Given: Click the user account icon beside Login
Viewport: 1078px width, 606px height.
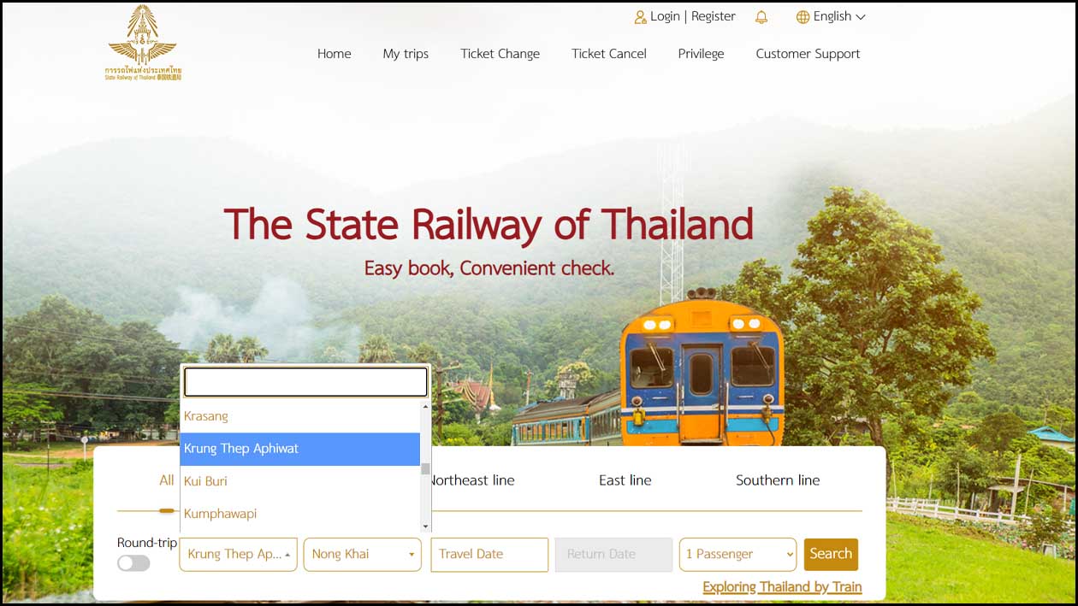Looking at the screenshot, I should (640, 17).
